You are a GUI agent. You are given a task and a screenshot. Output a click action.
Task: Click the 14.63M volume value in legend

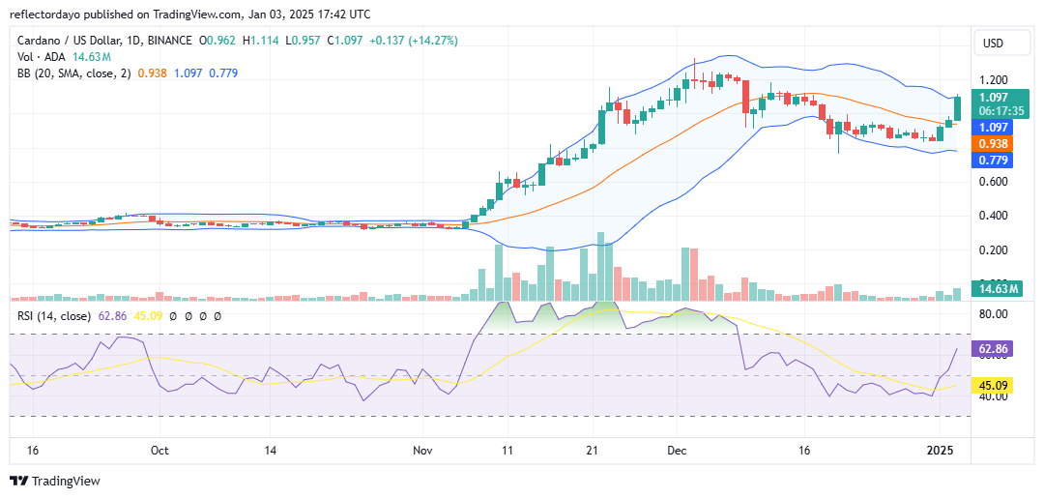91,57
